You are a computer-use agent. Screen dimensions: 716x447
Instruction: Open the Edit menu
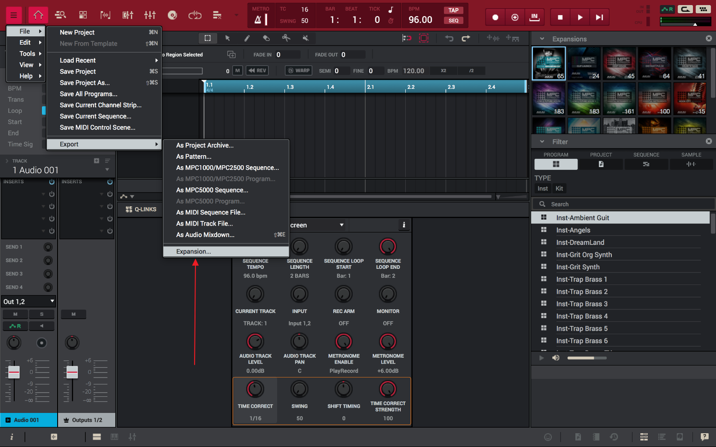[25, 42]
